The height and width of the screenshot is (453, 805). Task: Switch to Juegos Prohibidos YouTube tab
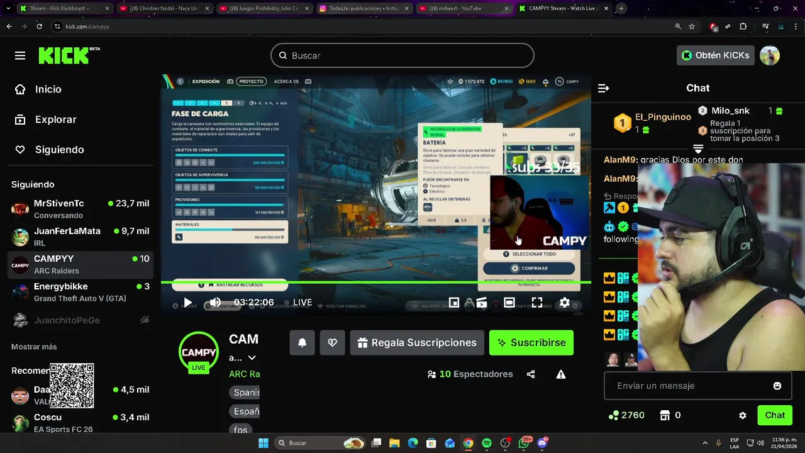point(264,8)
